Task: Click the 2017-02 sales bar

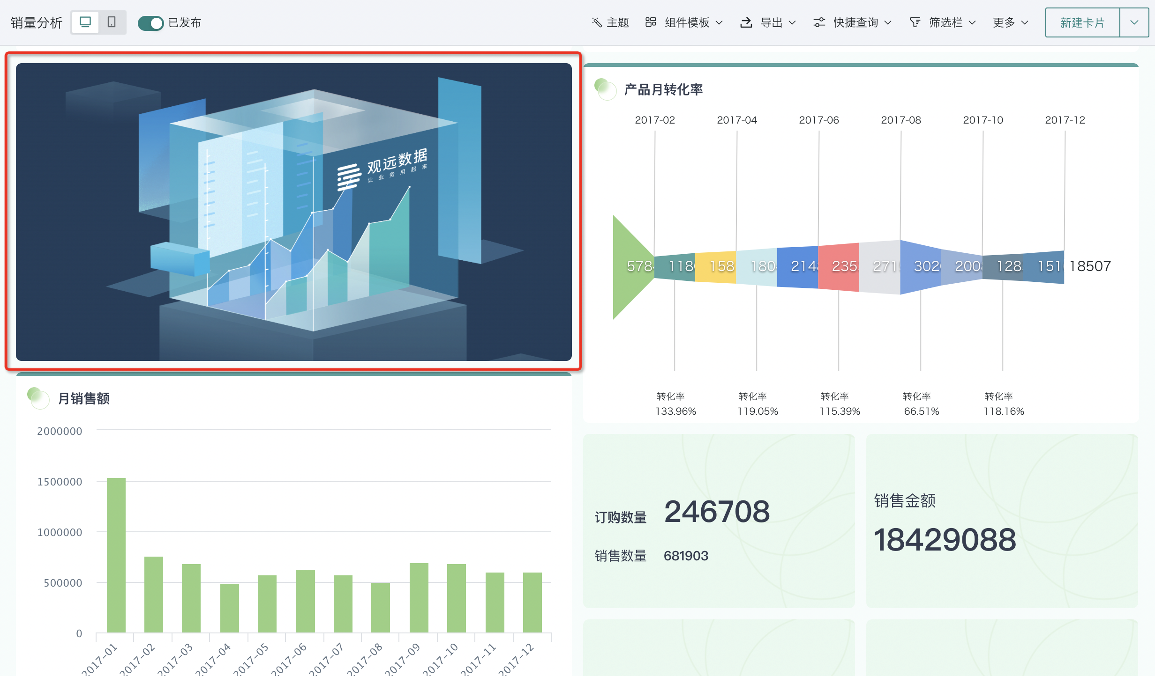Action: [154, 595]
